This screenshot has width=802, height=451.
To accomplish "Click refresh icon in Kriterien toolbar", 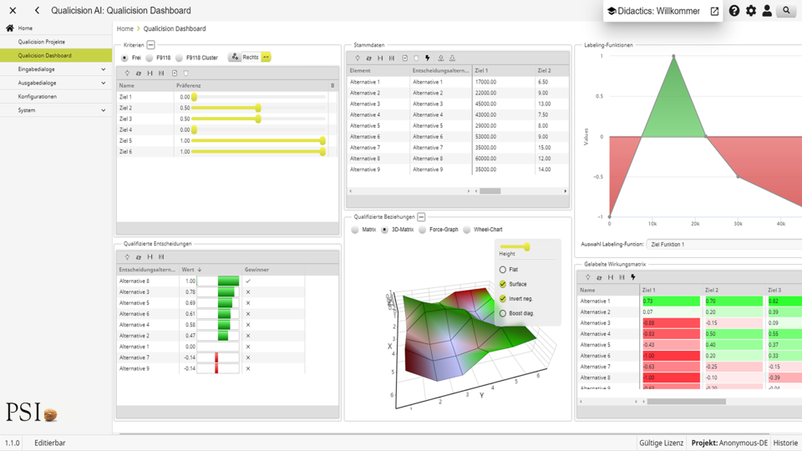I will 139,73.
